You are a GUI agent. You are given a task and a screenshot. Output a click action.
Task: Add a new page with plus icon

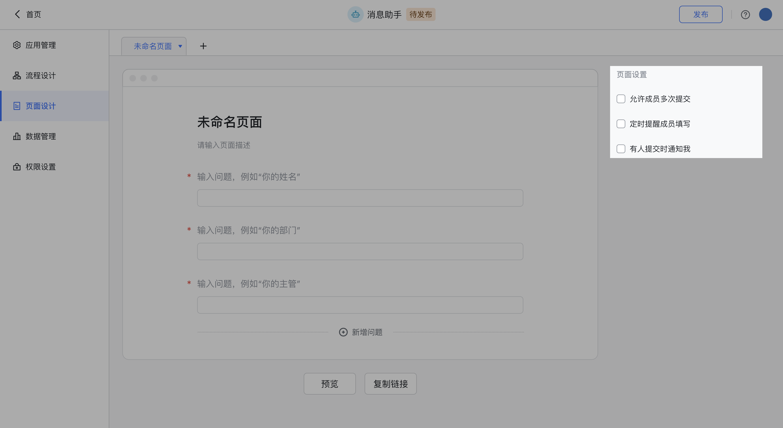203,46
